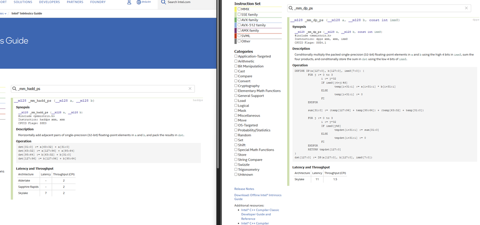480x225 pixels.
Task: Toggle the Application-Targeted category
Action: (236, 56)
